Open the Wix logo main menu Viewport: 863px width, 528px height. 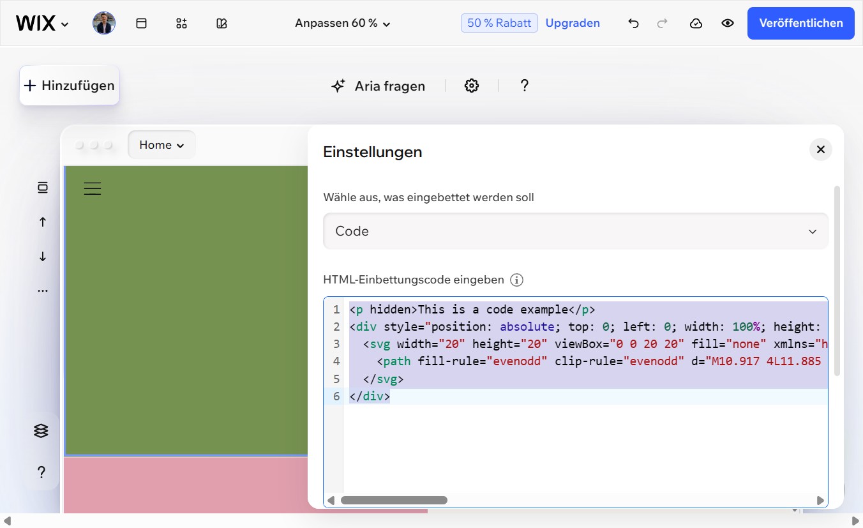pyautogui.click(x=42, y=24)
